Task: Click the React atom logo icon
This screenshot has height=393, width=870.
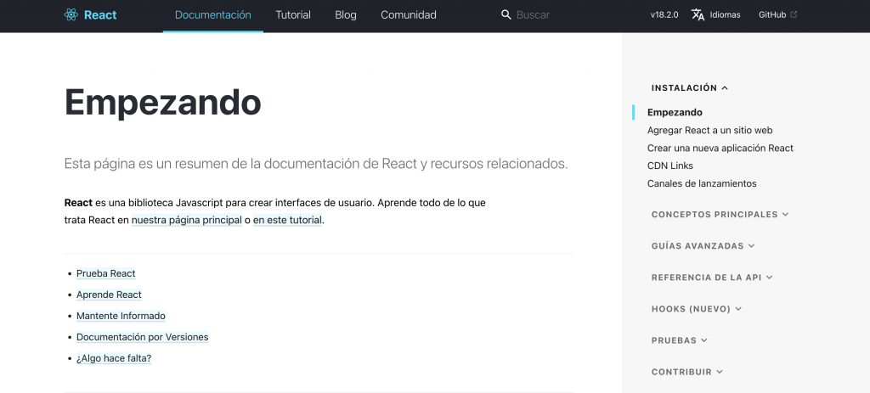Action: [71, 14]
